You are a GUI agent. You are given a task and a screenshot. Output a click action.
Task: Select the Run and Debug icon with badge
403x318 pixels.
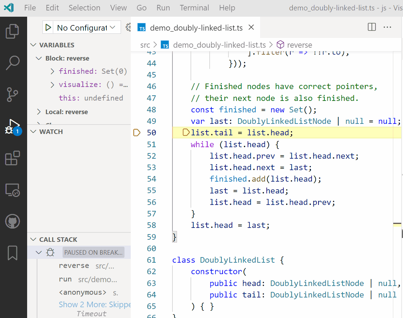click(x=13, y=126)
